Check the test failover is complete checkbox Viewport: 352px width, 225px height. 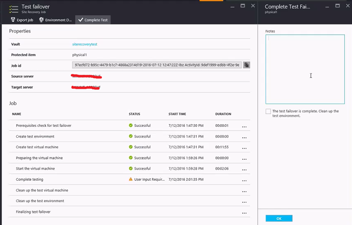268,111
